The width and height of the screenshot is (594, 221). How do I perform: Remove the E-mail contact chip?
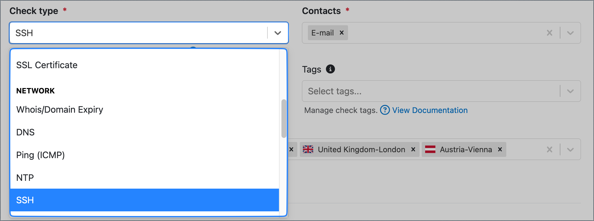point(341,33)
